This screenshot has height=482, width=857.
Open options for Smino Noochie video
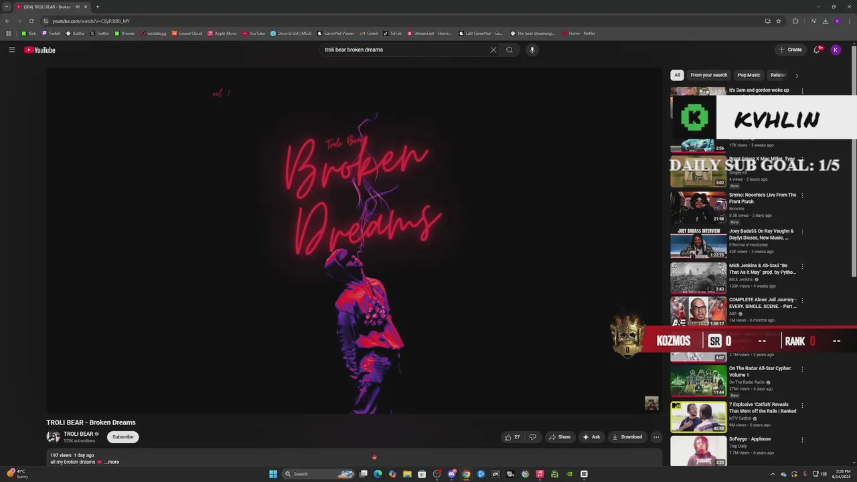(x=802, y=195)
